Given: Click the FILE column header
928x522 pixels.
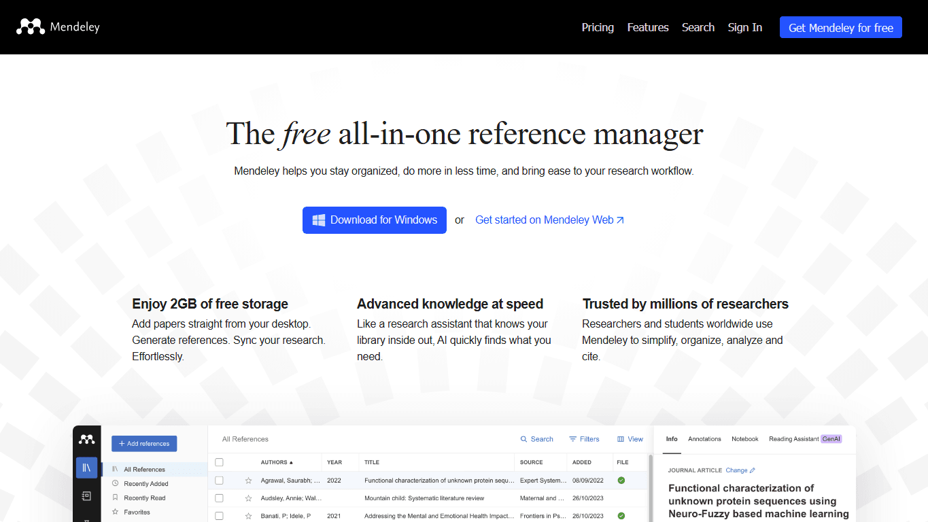Looking at the screenshot, I should point(623,462).
